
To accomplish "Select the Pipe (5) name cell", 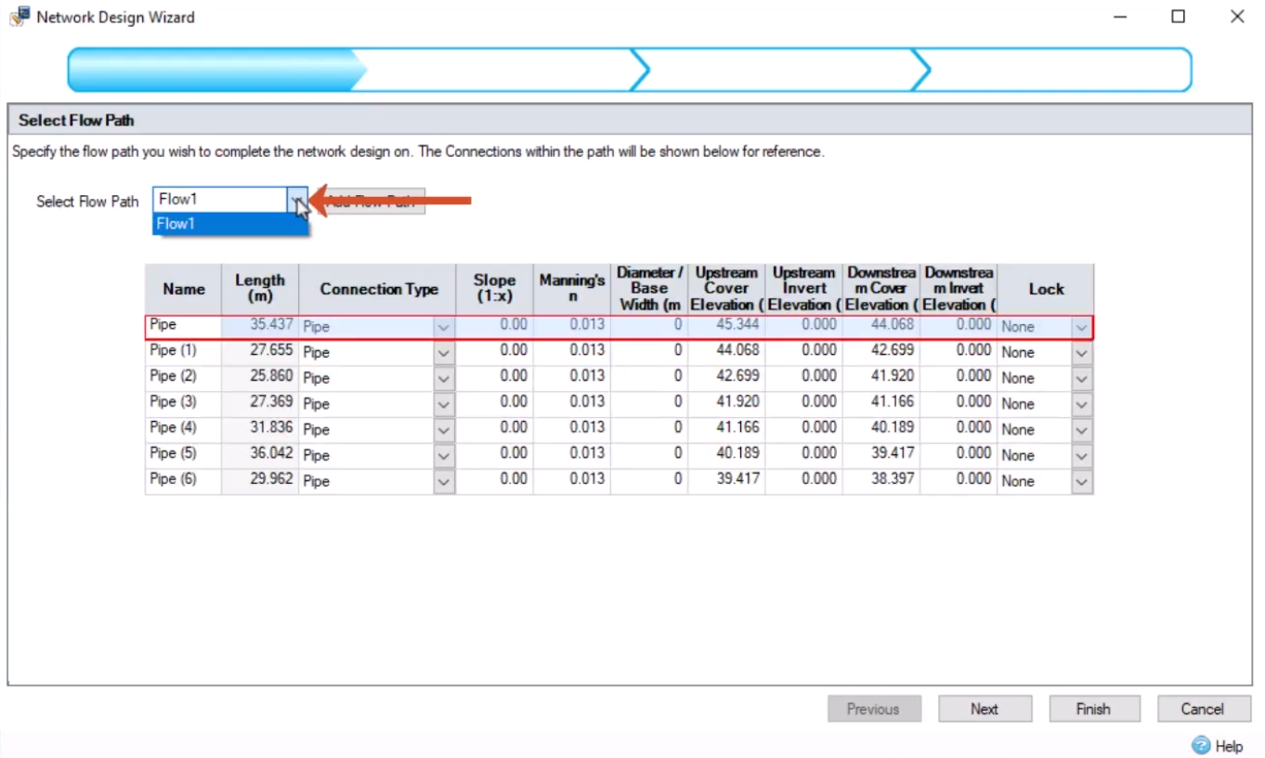I will coord(184,454).
